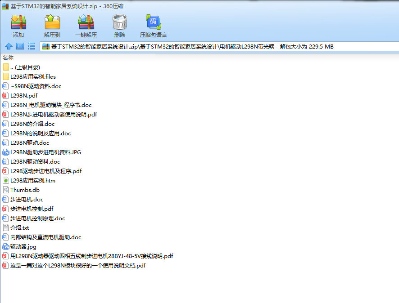Image resolution: width=399 pixels, height=303 pixels.
Task: Select L298应用实例.htm web file
Action: [29, 181]
